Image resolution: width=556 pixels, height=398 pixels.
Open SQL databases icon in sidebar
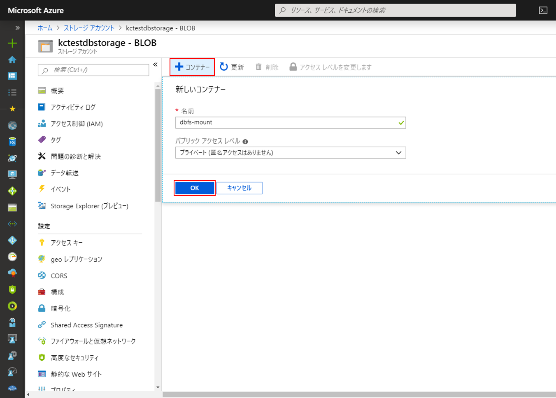point(12,142)
